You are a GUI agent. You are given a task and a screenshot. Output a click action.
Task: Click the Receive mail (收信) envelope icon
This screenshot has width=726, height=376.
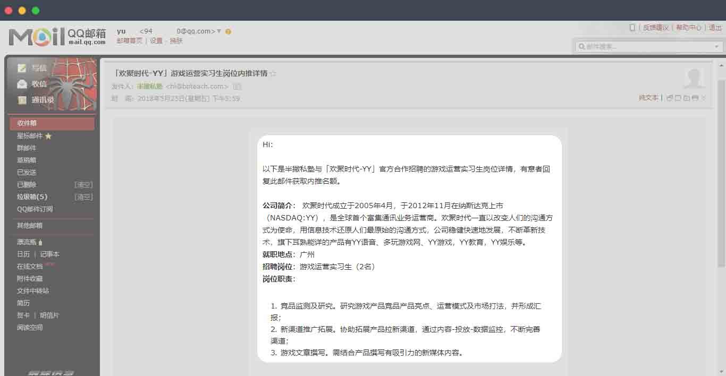pyautogui.click(x=22, y=84)
